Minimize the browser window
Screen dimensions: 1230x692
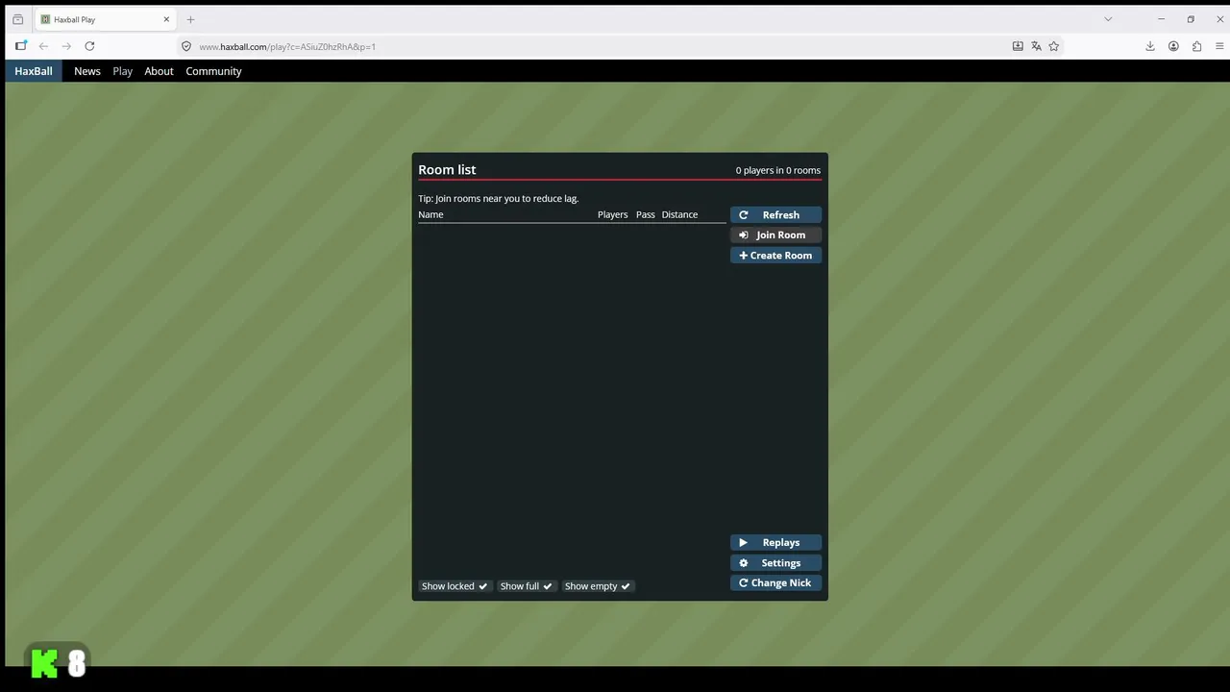1161,19
